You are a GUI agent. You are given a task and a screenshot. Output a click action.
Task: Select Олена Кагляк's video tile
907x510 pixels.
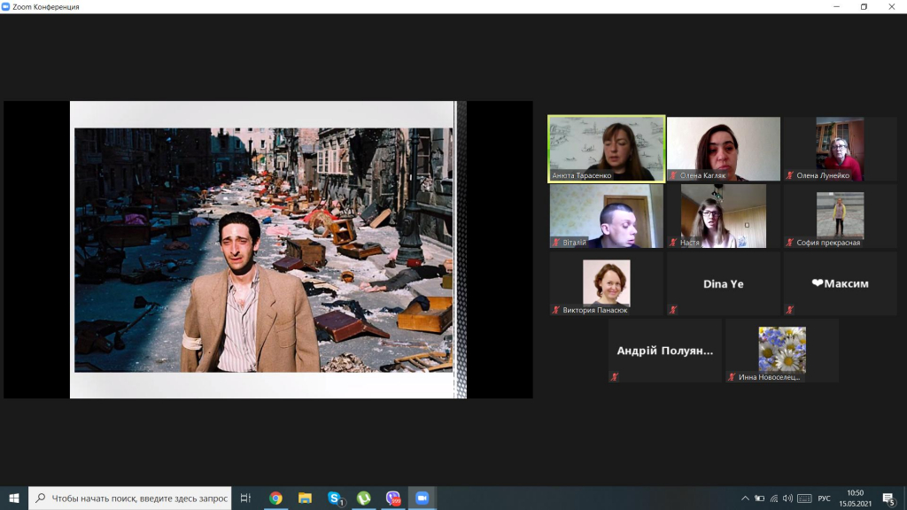point(723,149)
